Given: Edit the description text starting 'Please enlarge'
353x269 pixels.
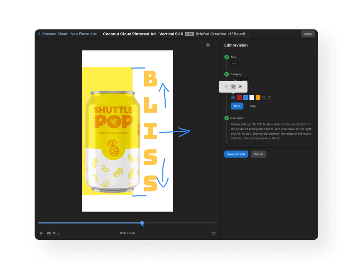Looking at the screenshot, I should [x=271, y=131].
